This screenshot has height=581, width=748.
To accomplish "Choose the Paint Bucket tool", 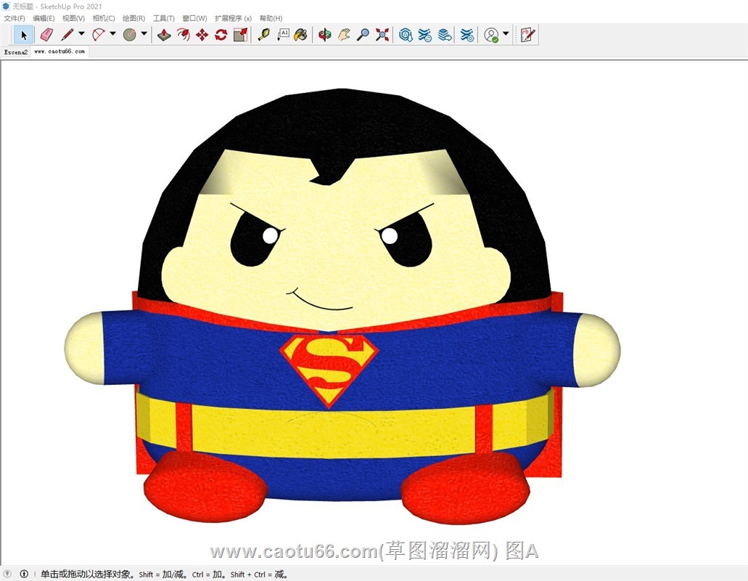I will coord(301,35).
